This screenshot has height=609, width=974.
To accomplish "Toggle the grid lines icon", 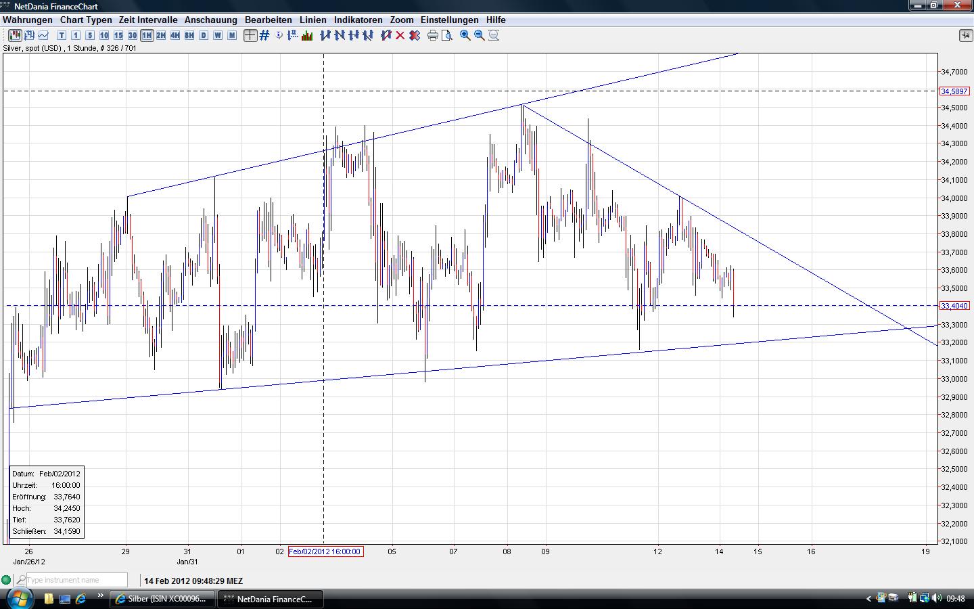I will pyautogui.click(x=264, y=35).
